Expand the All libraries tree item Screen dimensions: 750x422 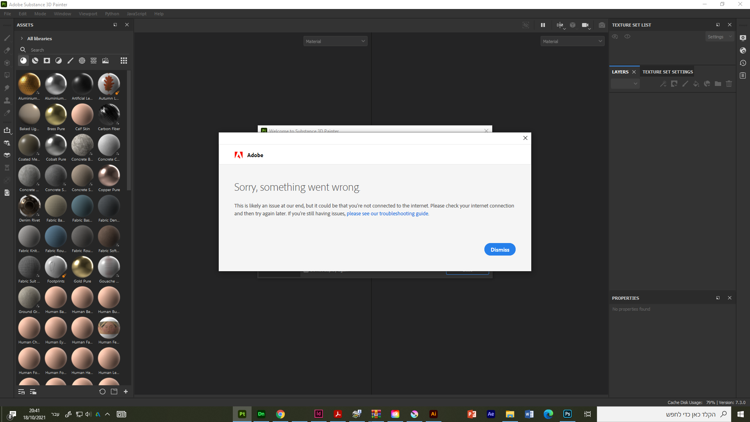click(21, 38)
